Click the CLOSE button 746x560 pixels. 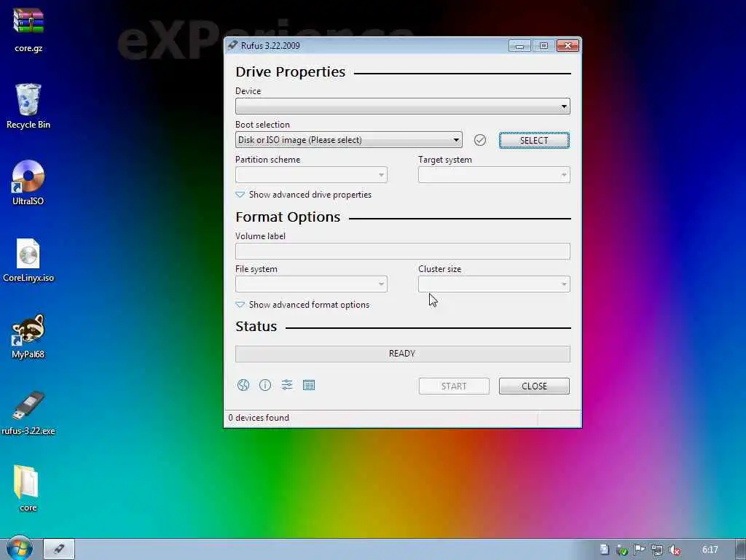point(534,386)
